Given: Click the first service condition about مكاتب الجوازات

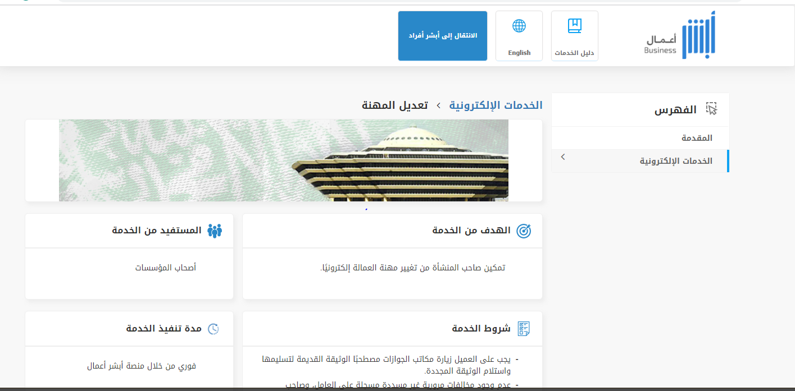Looking at the screenshot, I should pyautogui.click(x=387, y=365).
